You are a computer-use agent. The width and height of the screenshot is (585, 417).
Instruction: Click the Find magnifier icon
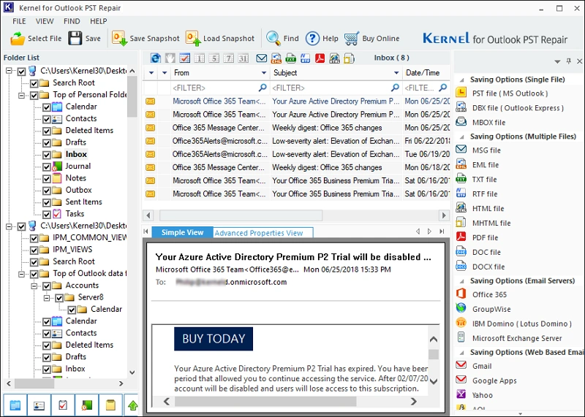click(273, 38)
